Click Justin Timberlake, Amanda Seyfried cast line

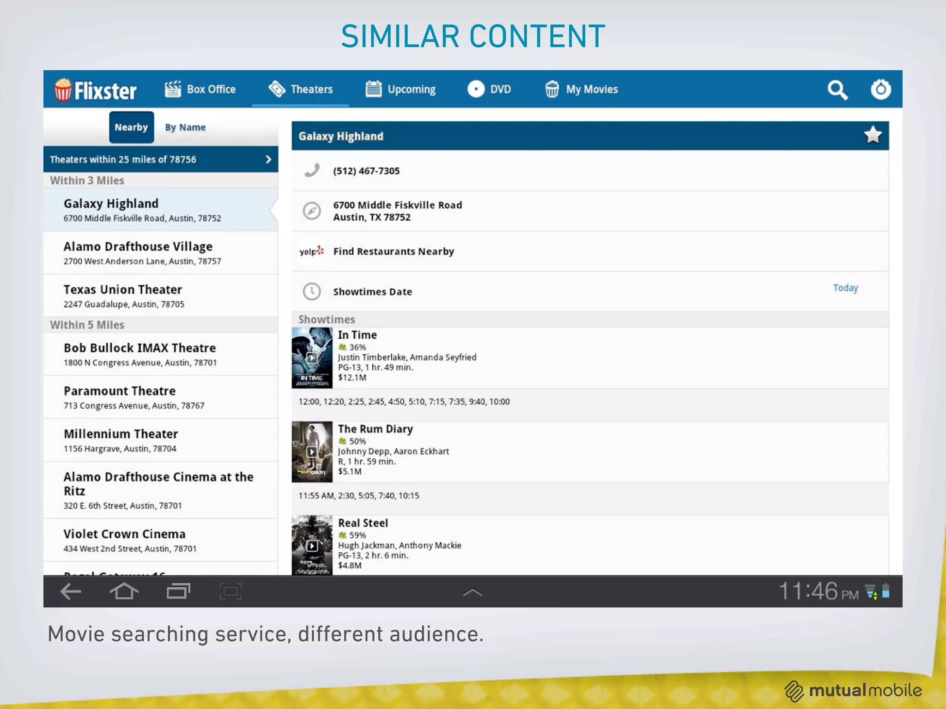tap(407, 357)
